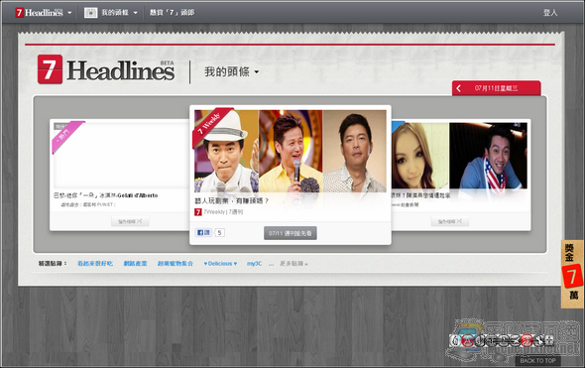
Task: Open the my3C tag
Action: [x=254, y=264]
